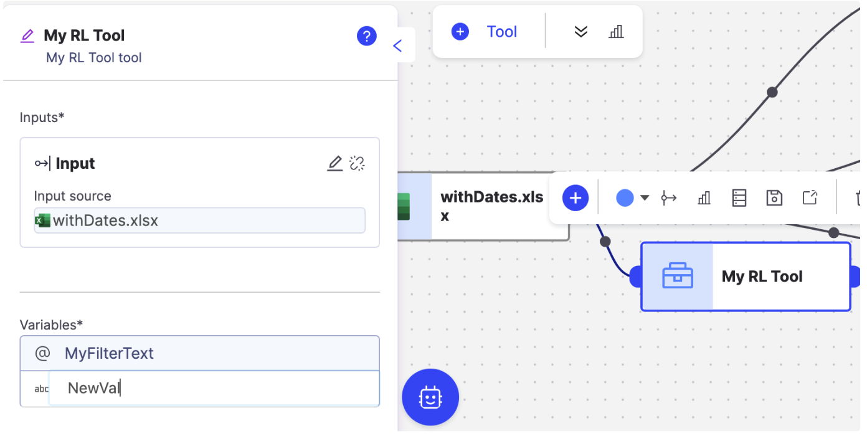Screen dimensions: 867x436
Task: Click the connector arrow icon on node toolbar
Action: point(669,198)
